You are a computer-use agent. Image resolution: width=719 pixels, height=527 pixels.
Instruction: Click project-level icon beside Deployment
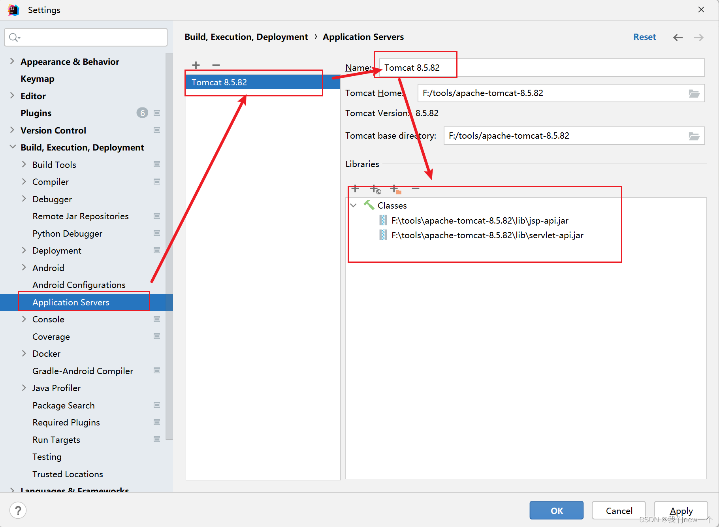157,250
